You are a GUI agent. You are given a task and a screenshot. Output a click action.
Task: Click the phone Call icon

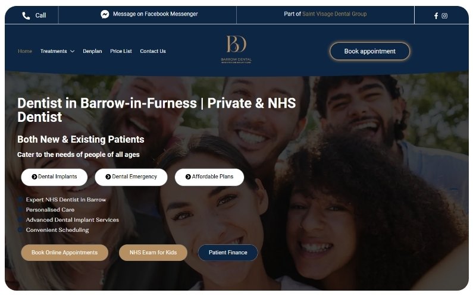point(26,15)
